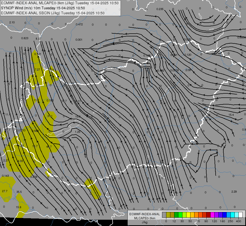Click the legend tick label 400
Viewport: 246px width, 226px height.
(x=238, y=221)
